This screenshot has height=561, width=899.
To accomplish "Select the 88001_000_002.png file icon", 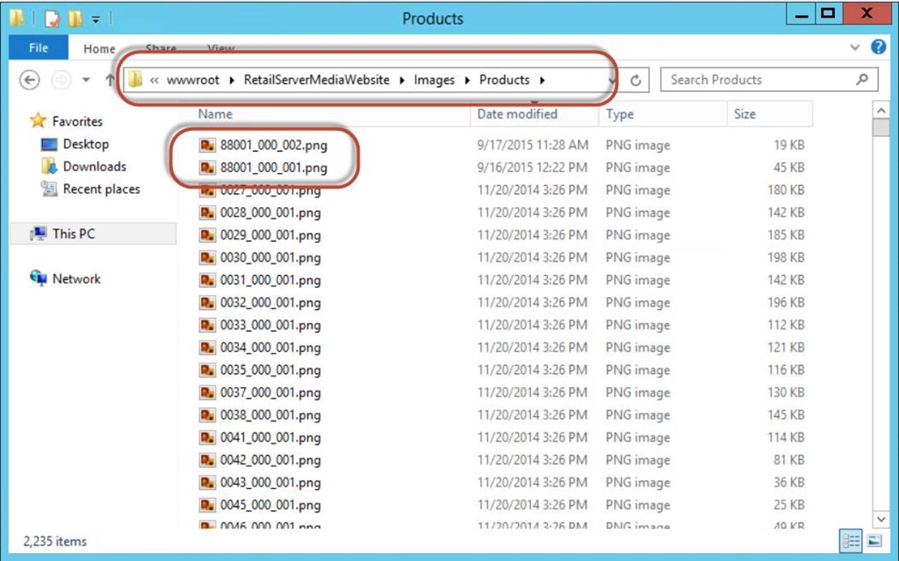I will tap(207, 145).
